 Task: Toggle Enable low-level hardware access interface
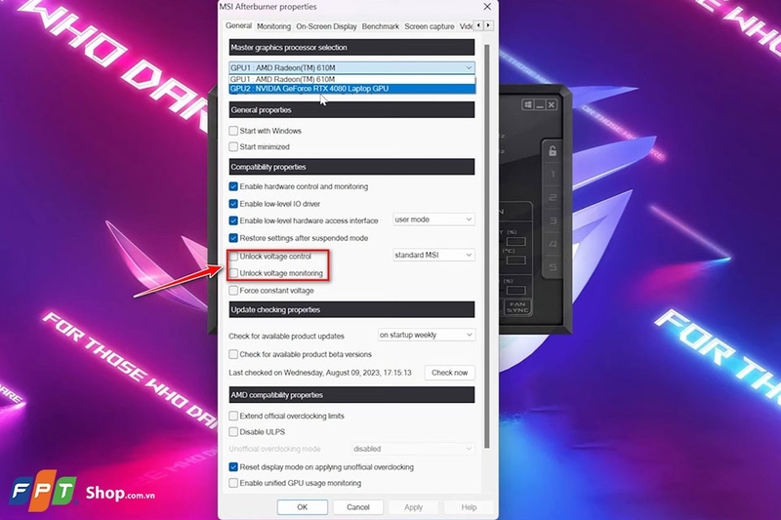click(x=233, y=220)
